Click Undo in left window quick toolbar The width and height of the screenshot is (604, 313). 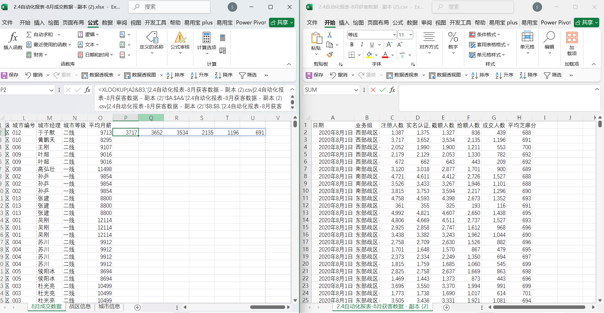click(x=34, y=75)
